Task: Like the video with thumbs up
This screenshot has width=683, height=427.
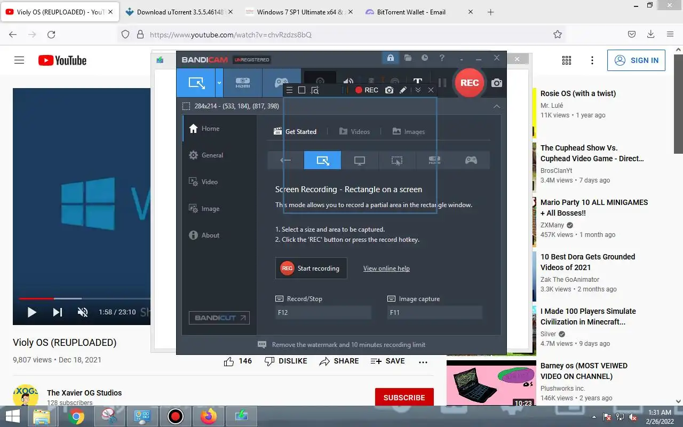Action: 238,361
